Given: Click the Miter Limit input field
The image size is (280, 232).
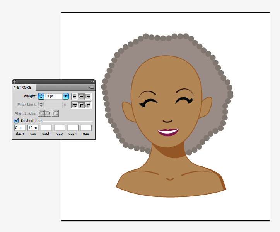Looking at the screenshot, I should [x=53, y=105].
